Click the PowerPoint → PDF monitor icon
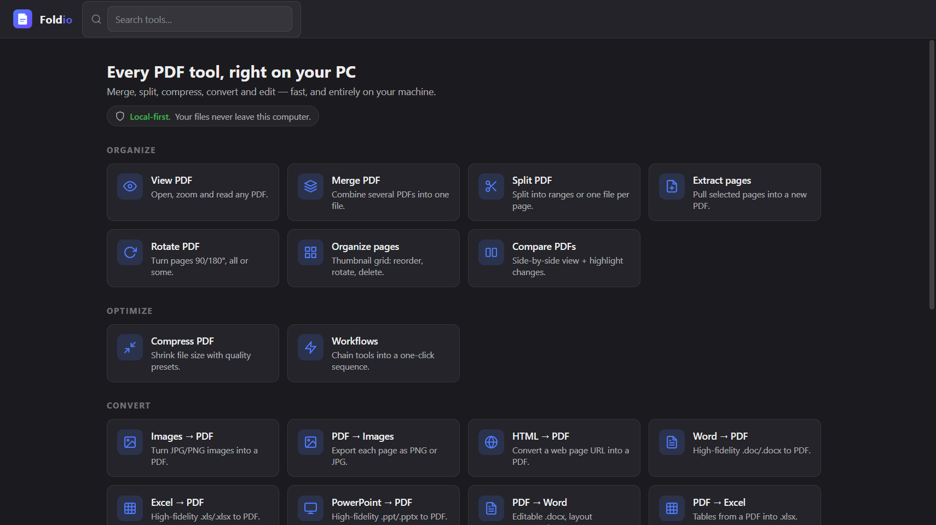This screenshot has width=936, height=525. pyautogui.click(x=310, y=509)
